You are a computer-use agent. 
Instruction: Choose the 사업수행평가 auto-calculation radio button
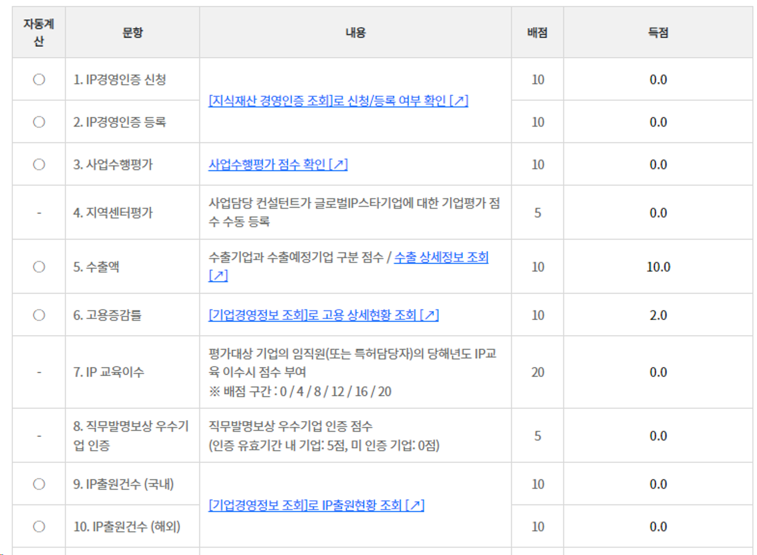point(39,164)
